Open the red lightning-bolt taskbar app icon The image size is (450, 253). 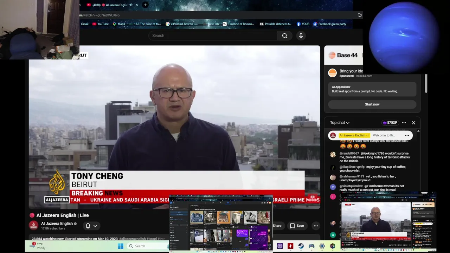click(x=290, y=246)
